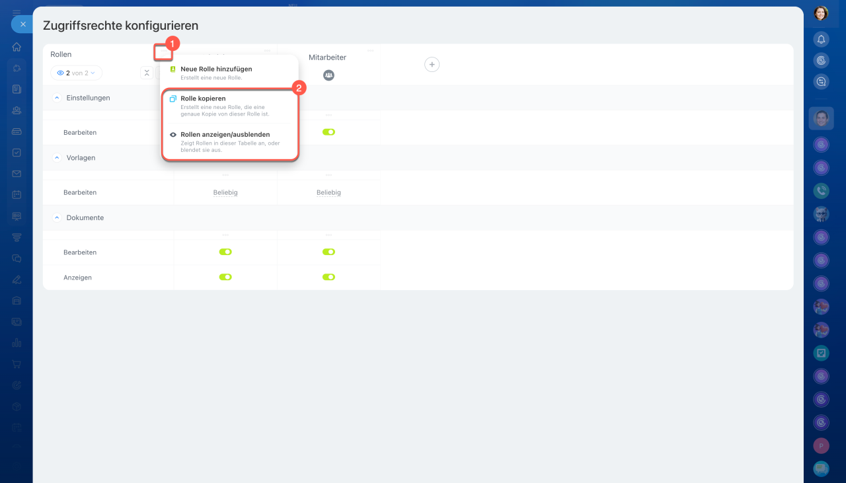
Task: Click the home icon in left sidebar
Action: point(17,47)
